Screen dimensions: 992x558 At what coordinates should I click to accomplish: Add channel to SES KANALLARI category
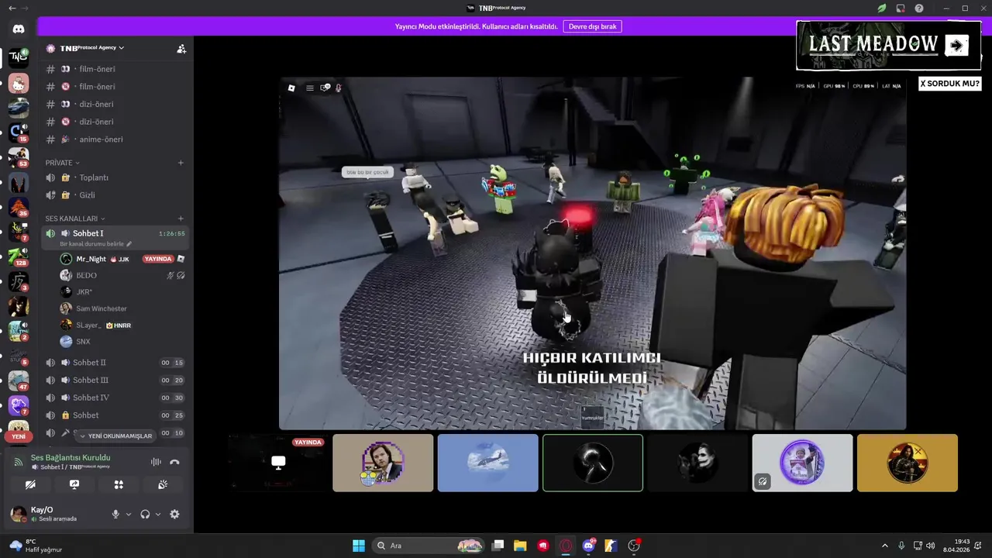point(181,219)
